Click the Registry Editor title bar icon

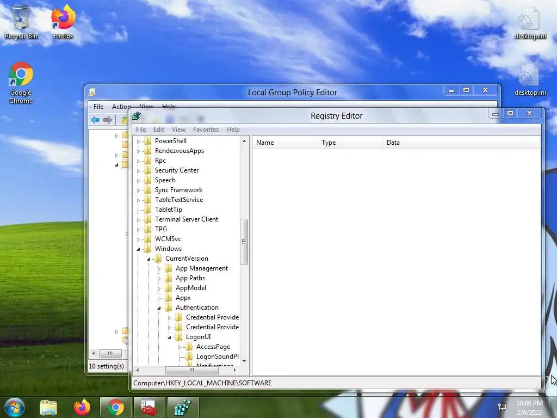click(137, 116)
